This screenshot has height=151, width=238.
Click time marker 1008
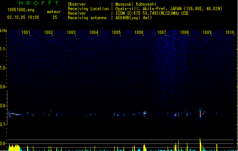[184, 32]
